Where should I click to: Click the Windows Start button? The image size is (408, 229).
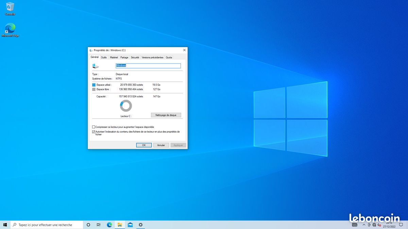(x=5, y=225)
